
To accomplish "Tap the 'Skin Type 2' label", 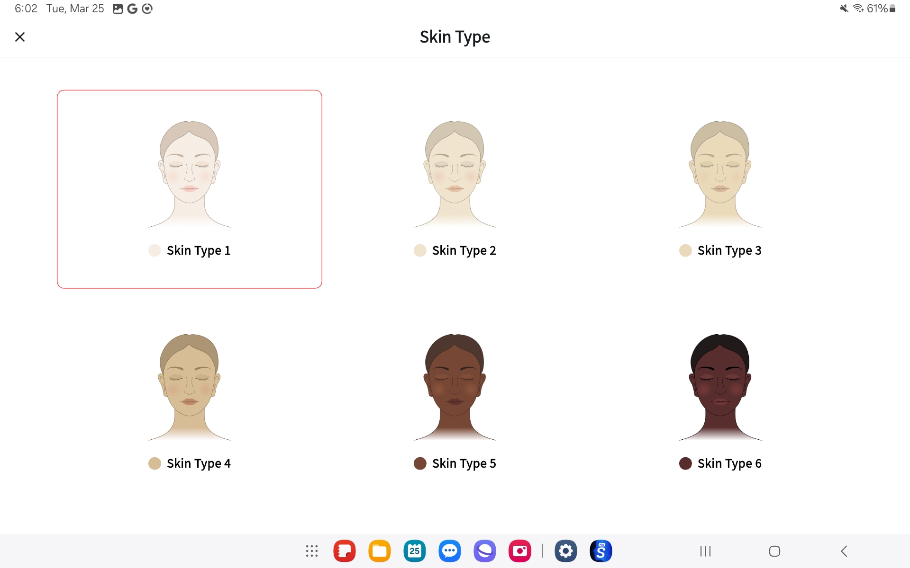I will [464, 250].
